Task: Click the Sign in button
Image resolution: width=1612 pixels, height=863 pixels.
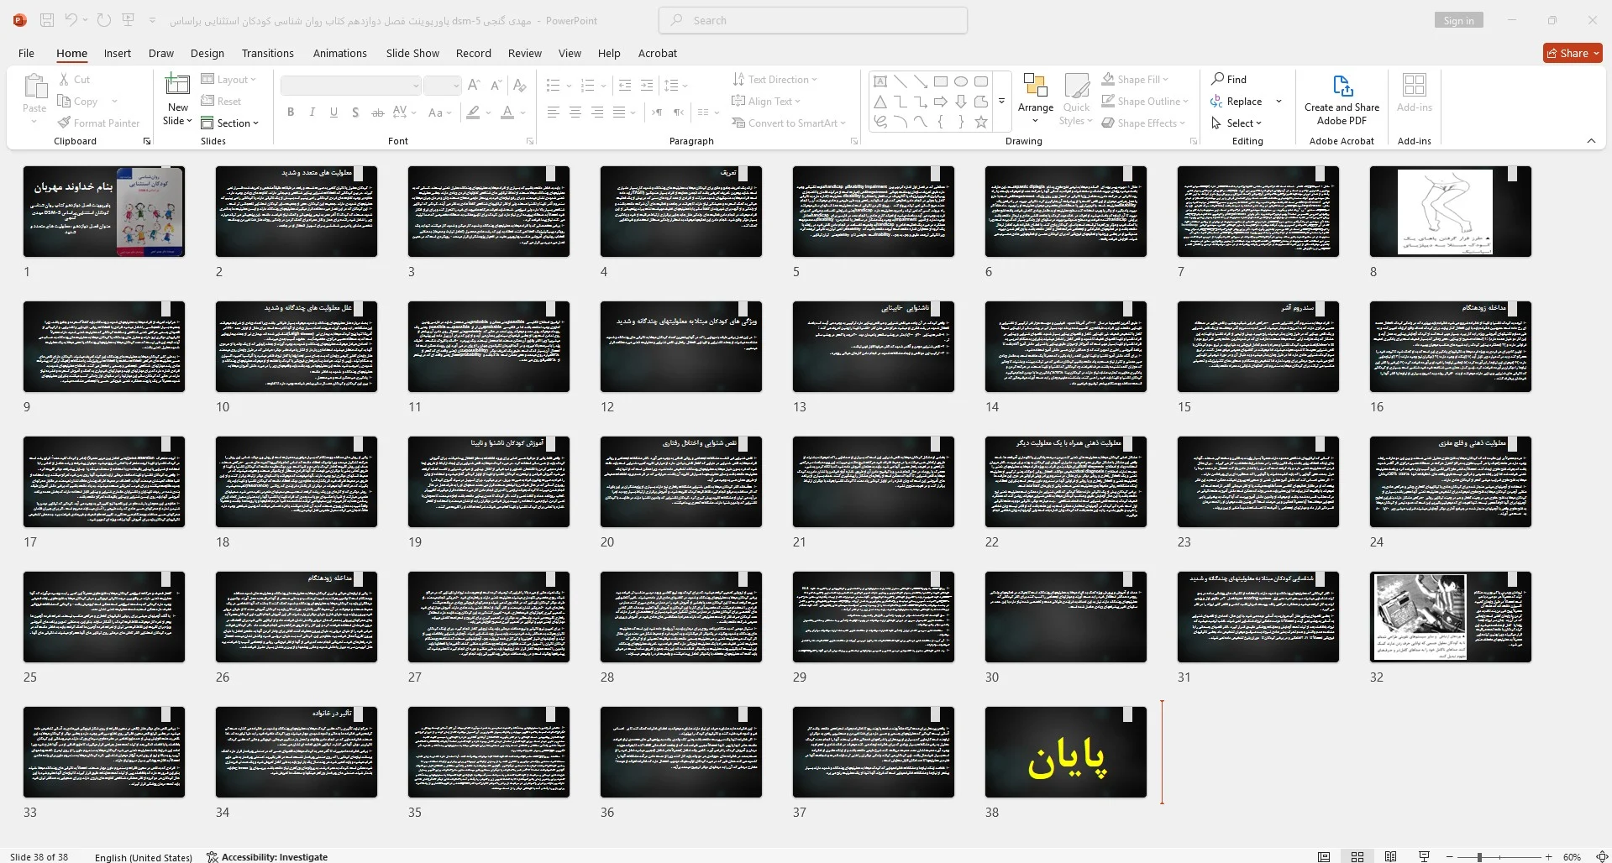Action: click(x=1458, y=21)
